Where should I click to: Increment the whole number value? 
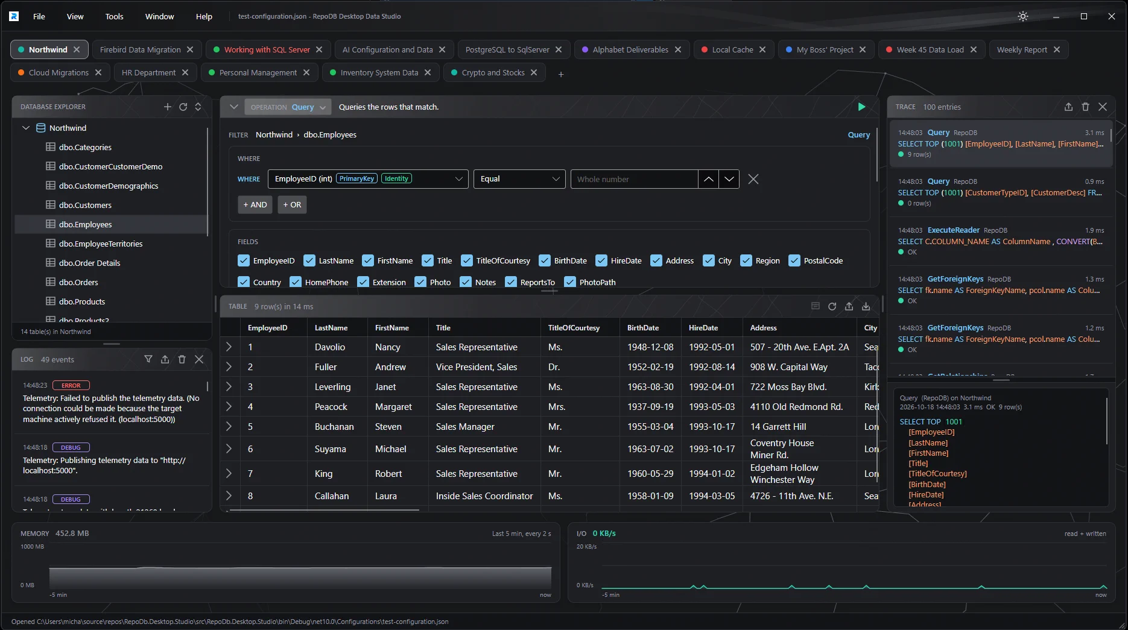tap(709, 179)
